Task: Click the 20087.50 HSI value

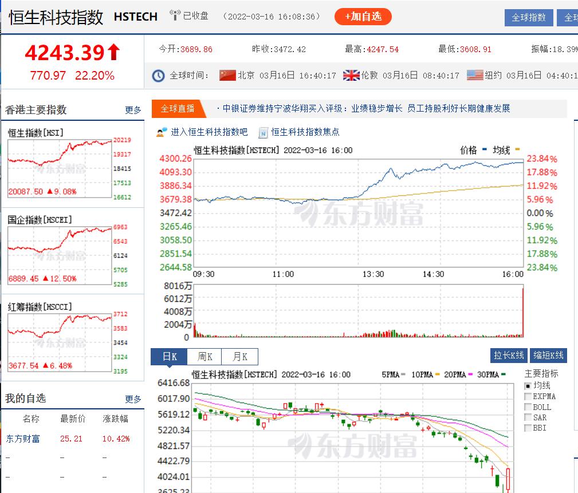Action: pos(26,192)
